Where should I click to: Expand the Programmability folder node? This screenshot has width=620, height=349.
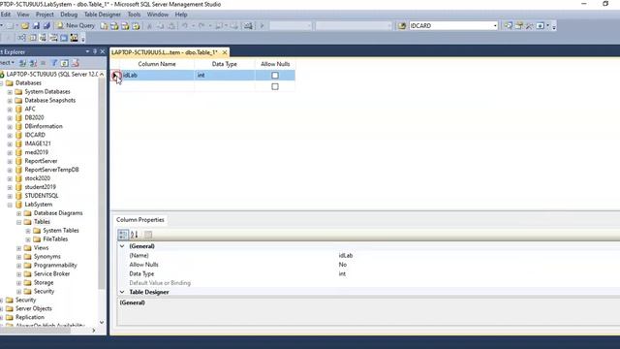click(19, 266)
